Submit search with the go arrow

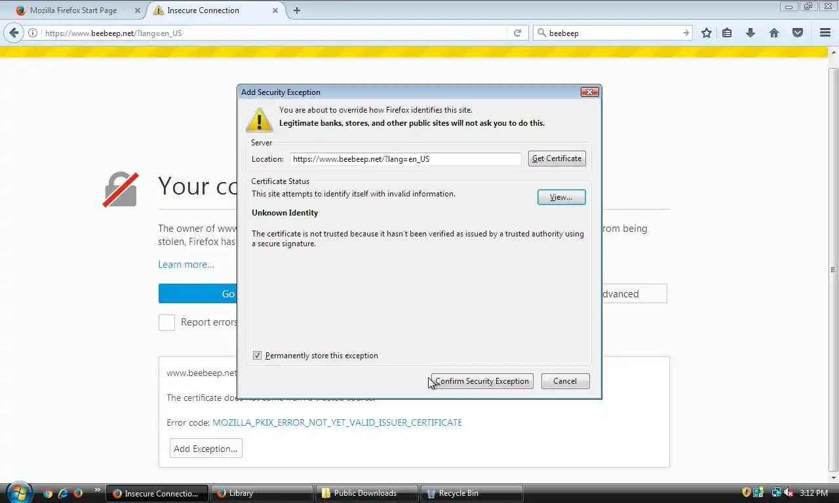686,33
